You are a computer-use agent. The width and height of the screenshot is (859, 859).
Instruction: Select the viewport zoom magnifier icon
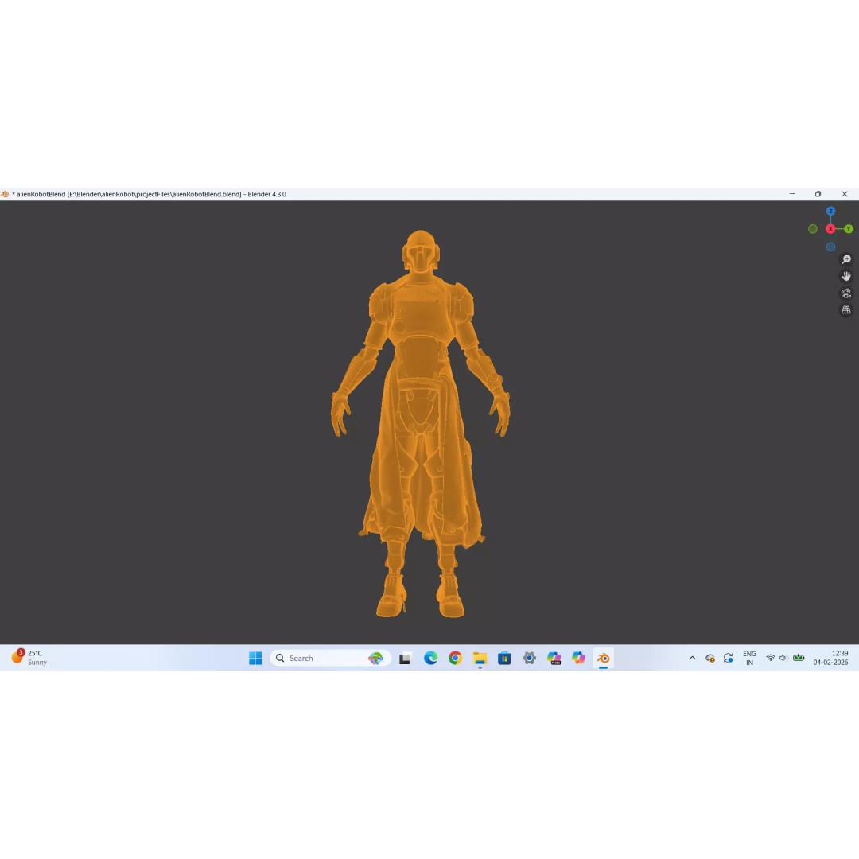pyautogui.click(x=845, y=259)
